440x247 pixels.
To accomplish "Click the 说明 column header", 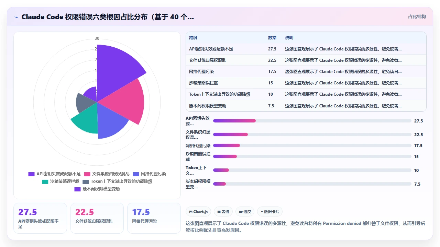I will point(289,38).
